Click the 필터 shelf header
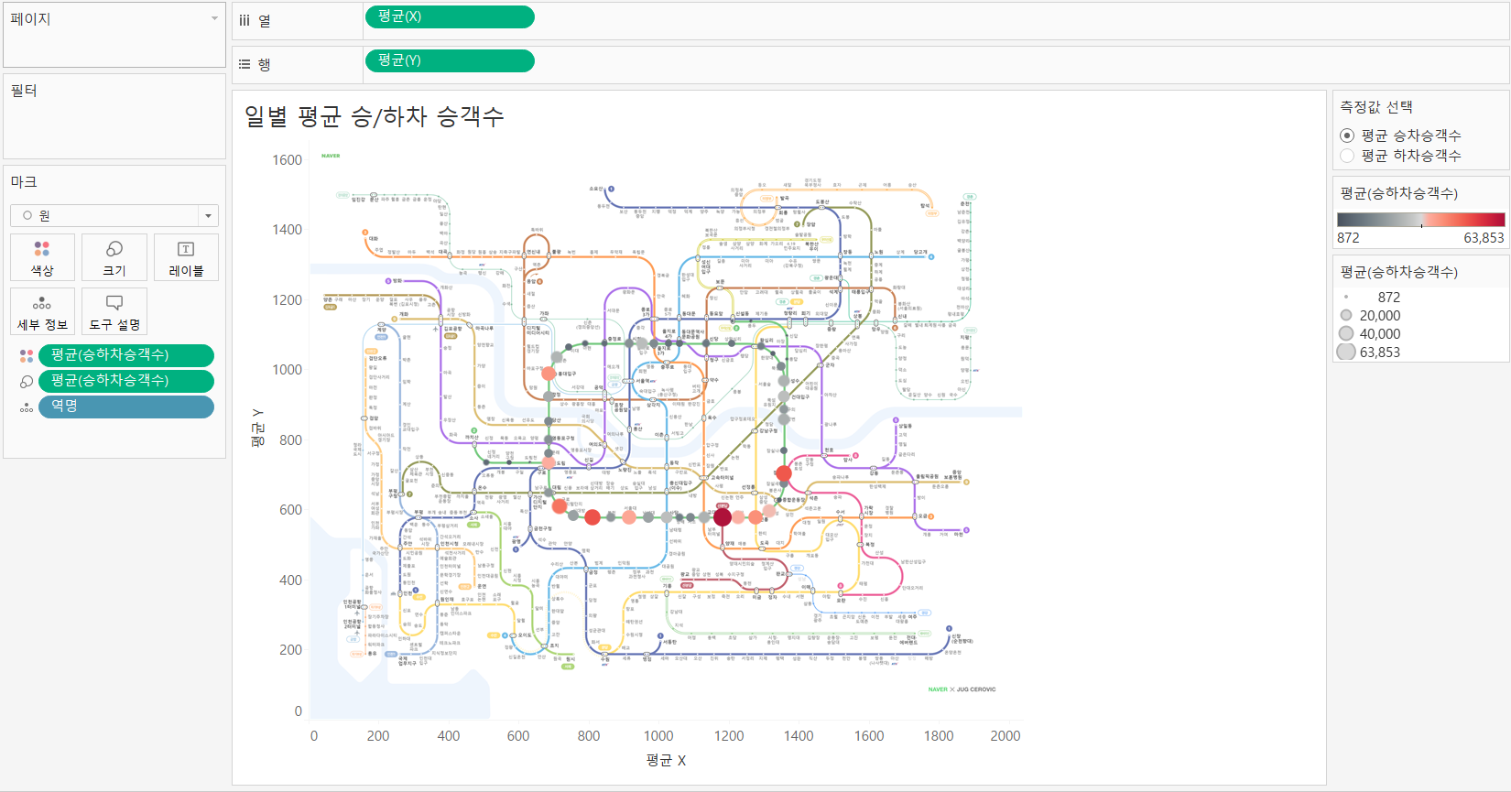 click(24, 90)
